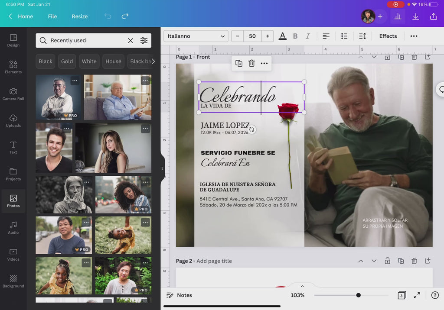Open the Notes panel
Viewport: 444px width, 310px height.
pyautogui.click(x=179, y=295)
